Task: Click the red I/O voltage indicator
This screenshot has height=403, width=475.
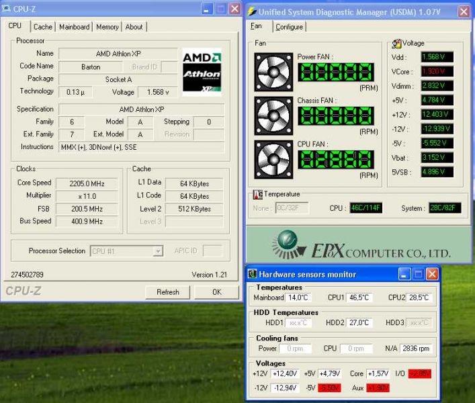Action: (x=419, y=373)
